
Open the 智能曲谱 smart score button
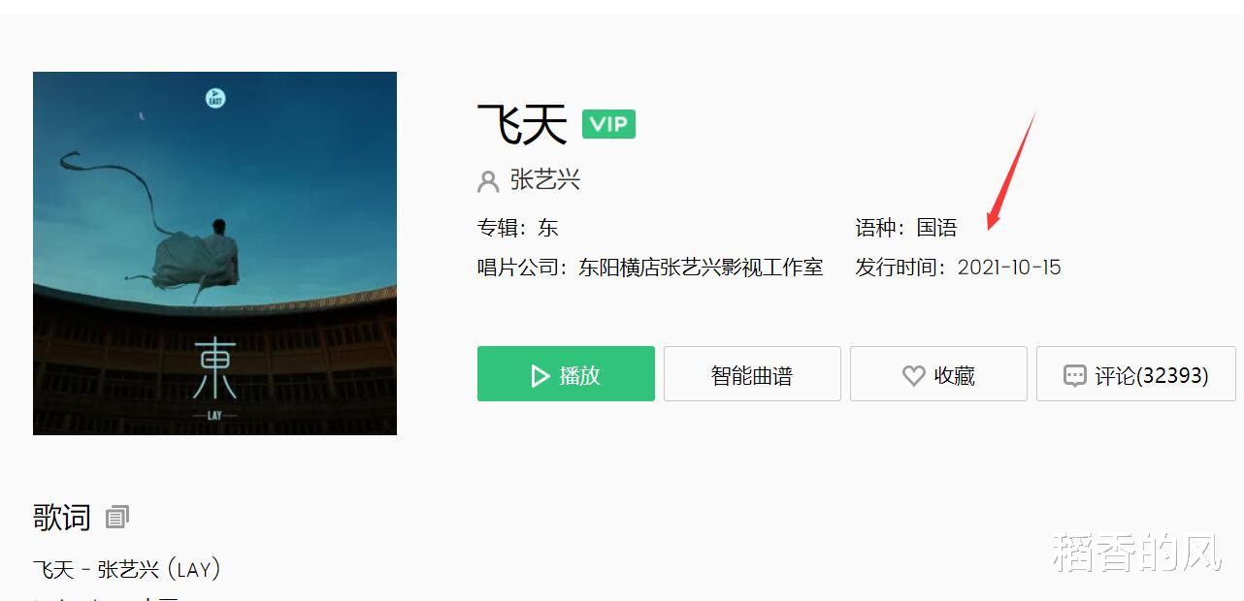pos(752,374)
